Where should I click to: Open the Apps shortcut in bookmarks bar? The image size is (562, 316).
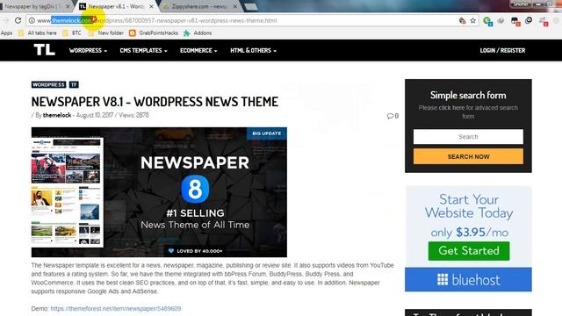pyautogui.click(x=6, y=33)
